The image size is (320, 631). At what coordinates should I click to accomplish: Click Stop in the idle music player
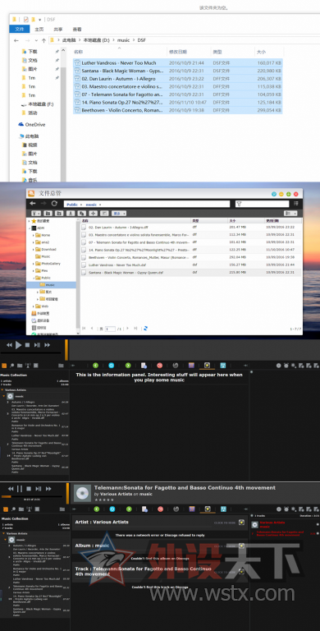click(x=27, y=345)
